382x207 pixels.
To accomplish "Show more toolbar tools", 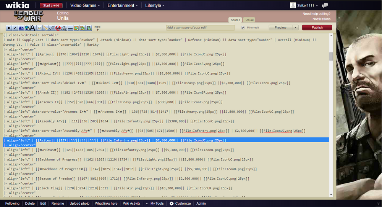I will click(x=97, y=28).
